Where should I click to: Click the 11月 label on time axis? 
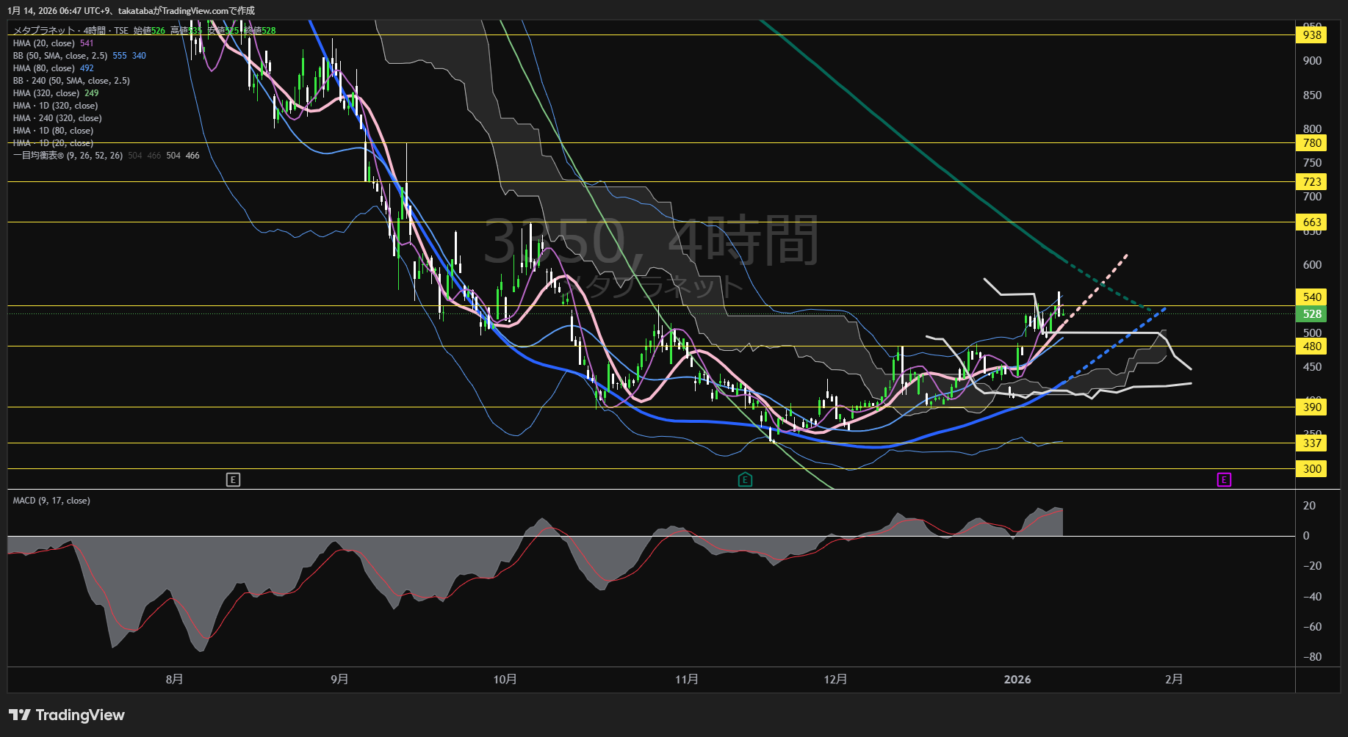pos(687,679)
